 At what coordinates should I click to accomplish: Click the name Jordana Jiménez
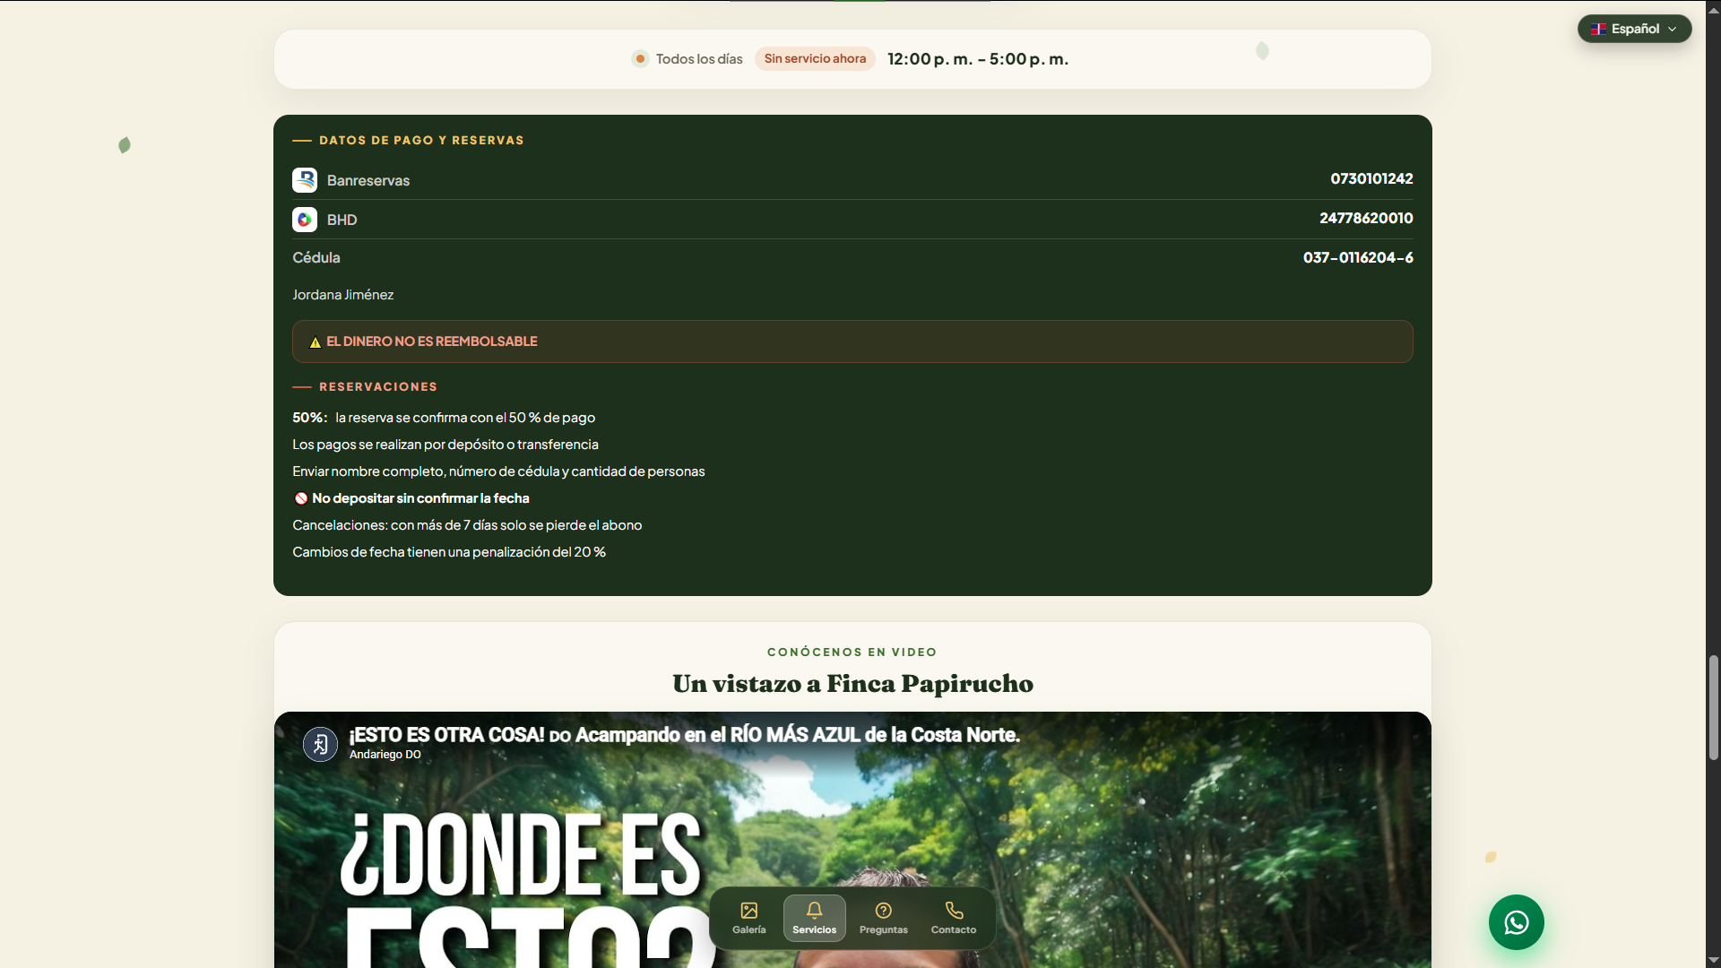click(x=342, y=295)
